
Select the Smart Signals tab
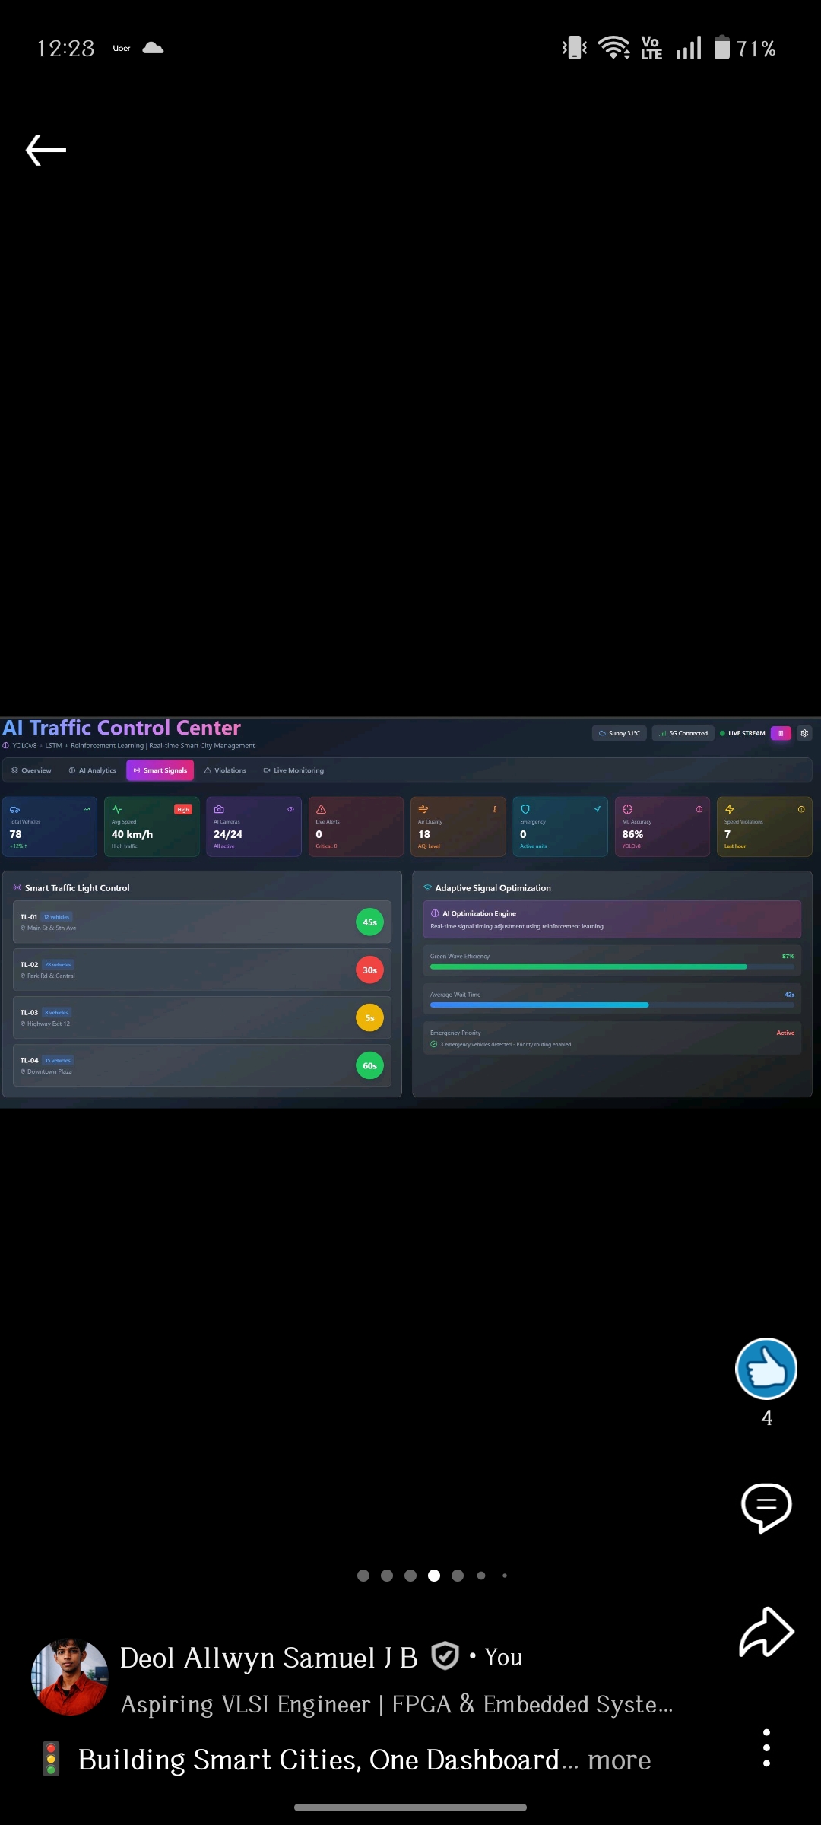160,770
